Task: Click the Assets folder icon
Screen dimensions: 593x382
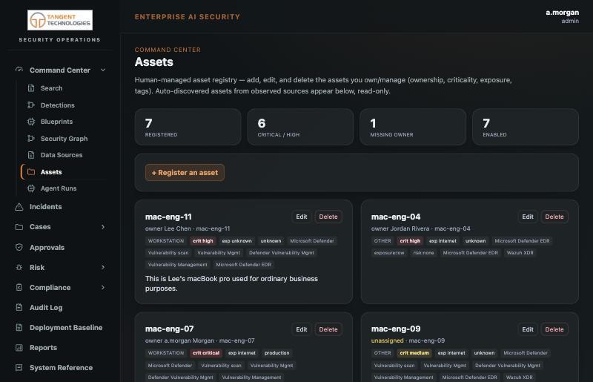Action: (x=31, y=172)
